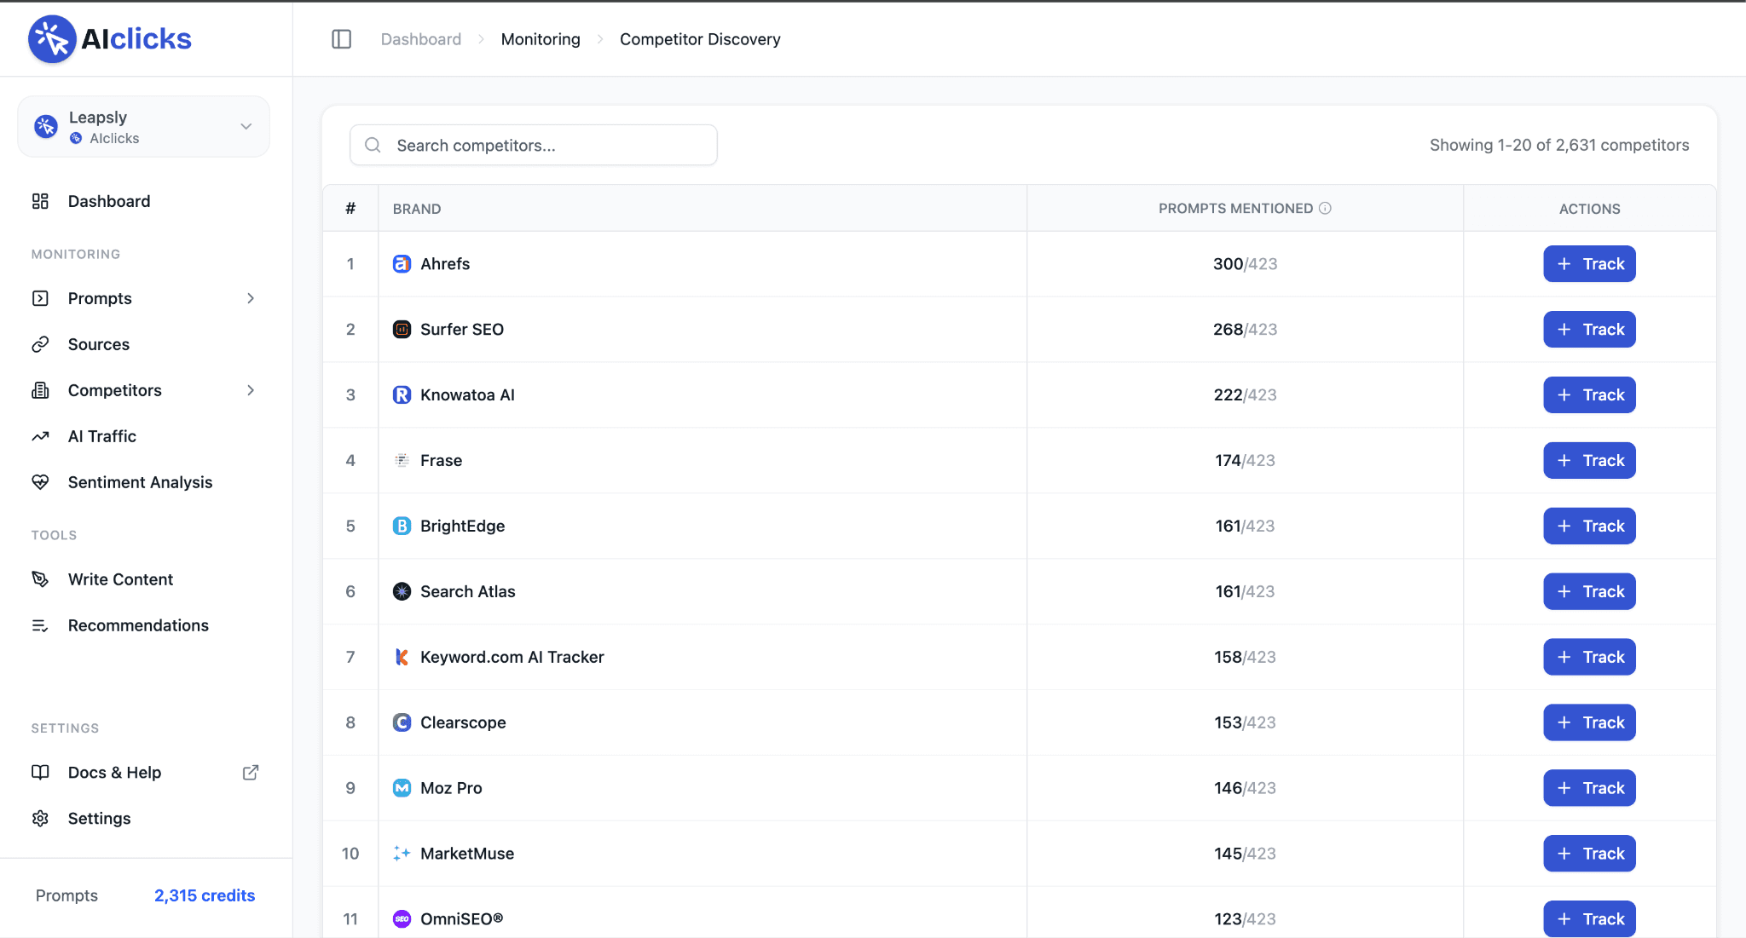Open the Docs & Help external link icon
1746x938 pixels.
pyautogui.click(x=251, y=773)
